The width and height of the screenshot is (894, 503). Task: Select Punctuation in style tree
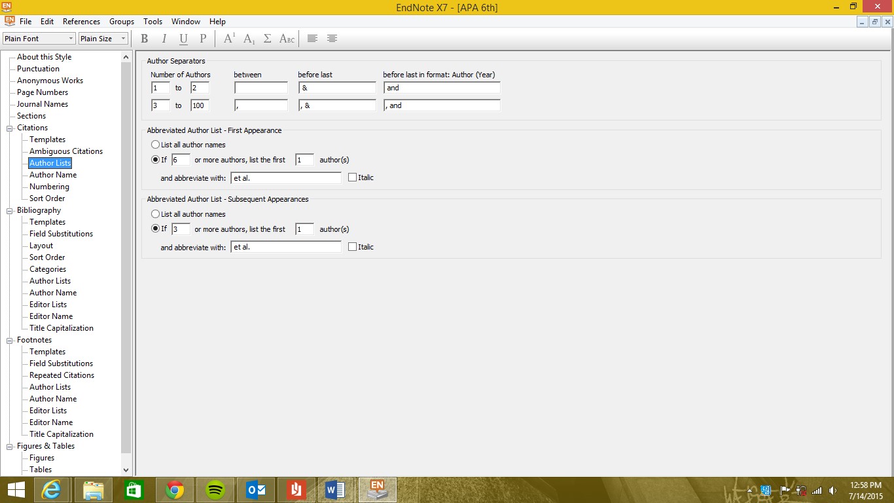point(38,69)
